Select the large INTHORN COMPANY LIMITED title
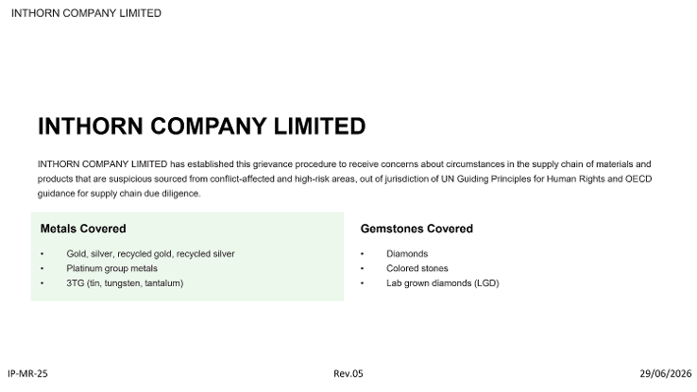Viewport: 697px width, 392px height. [x=202, y=127]
